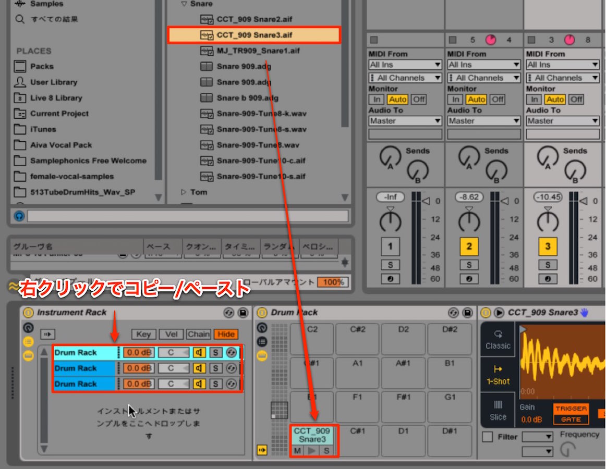The height and width of the screenshot is (469, 606).
Task: Show the Drum Rack macro controls
Action: [262, 328]
